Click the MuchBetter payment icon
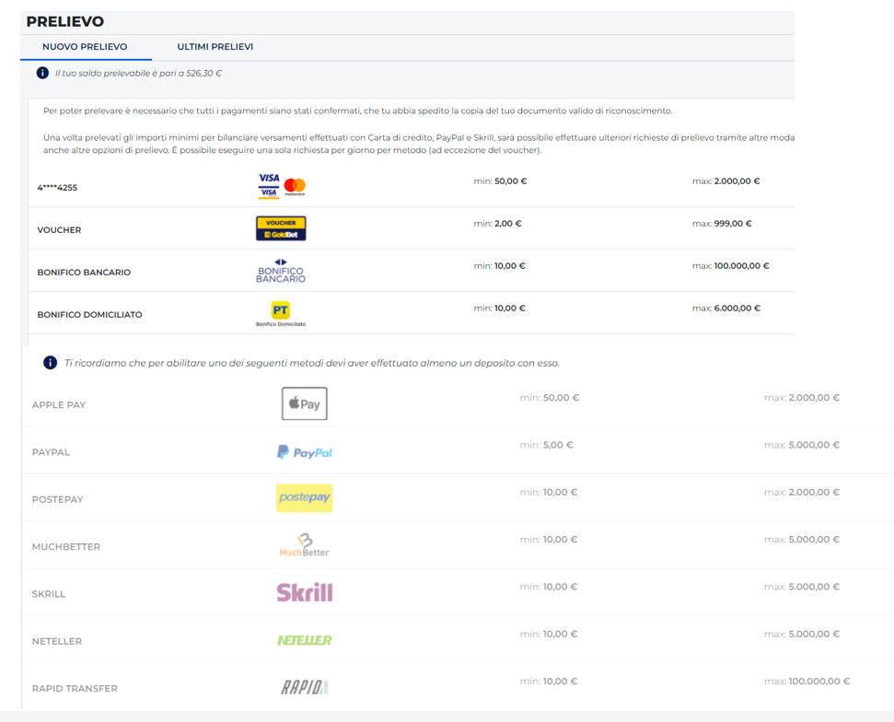894x722 pixels. pyautogui.click(x=304, y=544)
